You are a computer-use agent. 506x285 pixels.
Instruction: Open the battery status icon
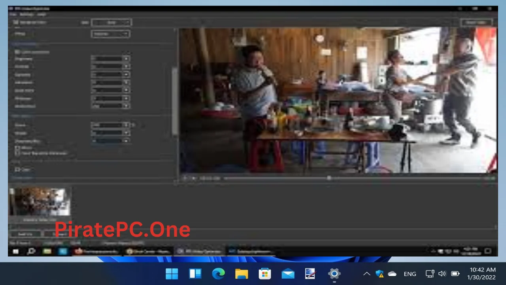[x=455, y=274]
